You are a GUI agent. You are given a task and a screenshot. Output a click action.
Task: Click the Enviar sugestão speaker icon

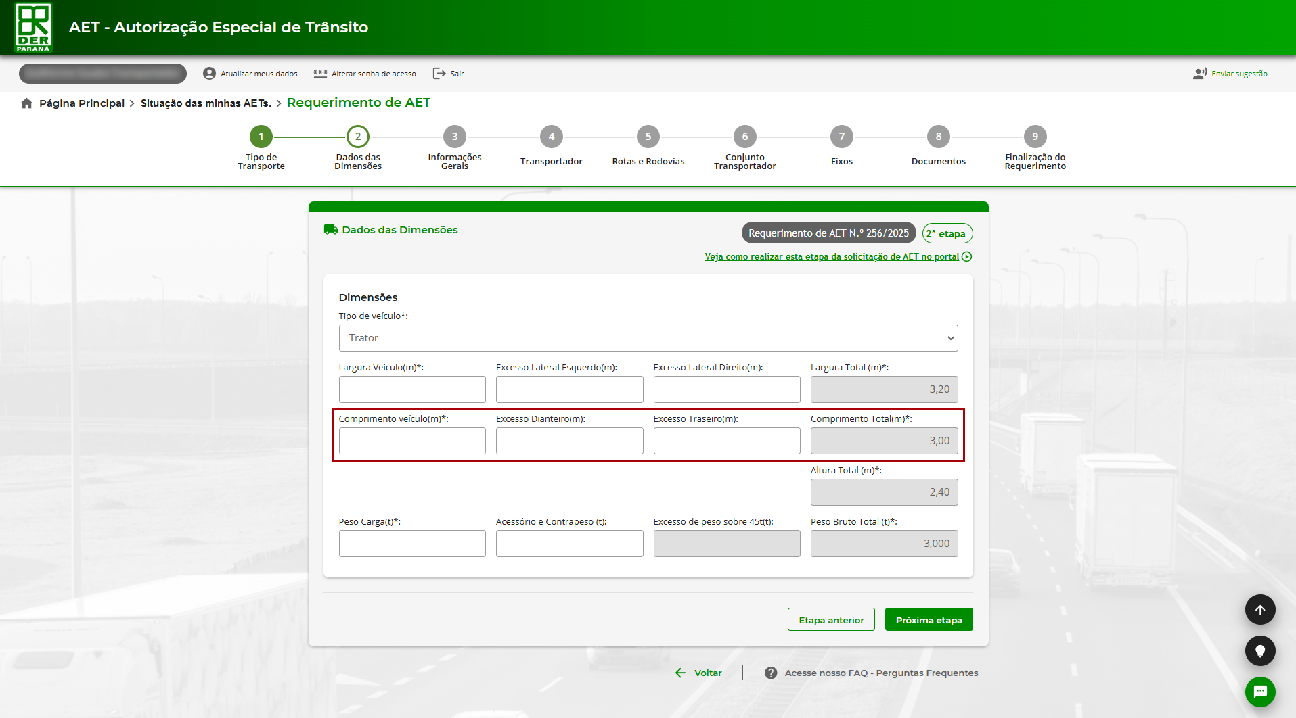pos(1200,73)
